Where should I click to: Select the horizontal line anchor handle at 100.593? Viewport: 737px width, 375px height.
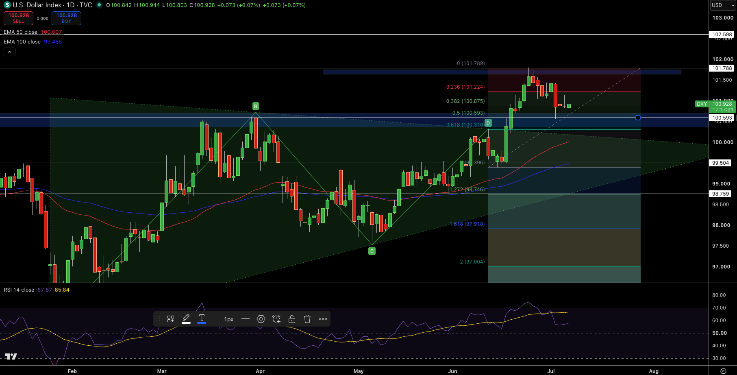click(x=638, y=118)
